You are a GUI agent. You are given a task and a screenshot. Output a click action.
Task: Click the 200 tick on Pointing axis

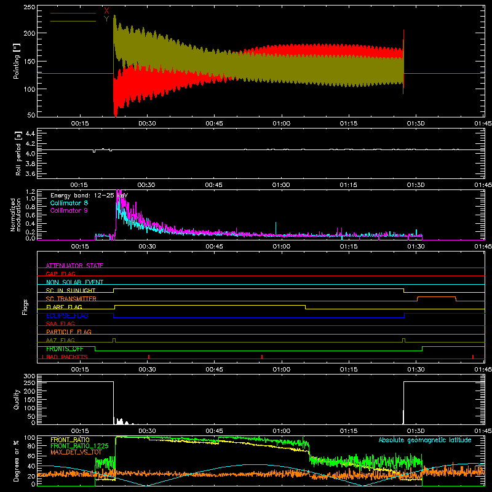[30, 33]
